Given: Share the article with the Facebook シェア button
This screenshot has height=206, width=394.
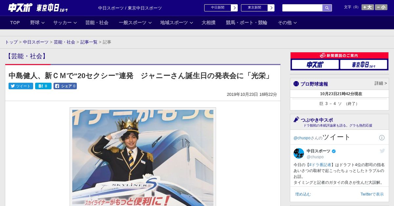Looking at the screenshot, I should (65, 86).
